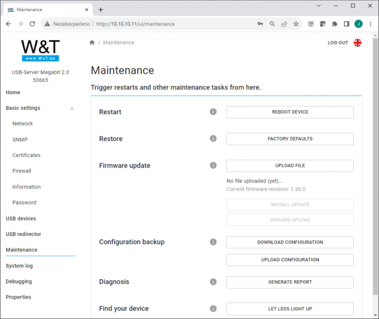Click the share page icon
The image size is (379, 319).
click(x=284, y=23)
